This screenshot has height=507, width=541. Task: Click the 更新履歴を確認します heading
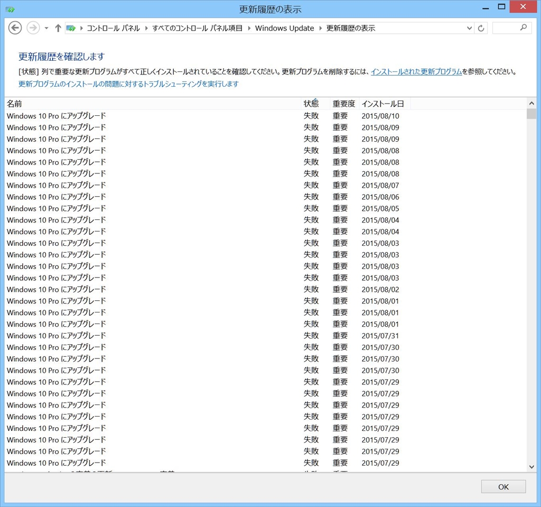point(61,57)
